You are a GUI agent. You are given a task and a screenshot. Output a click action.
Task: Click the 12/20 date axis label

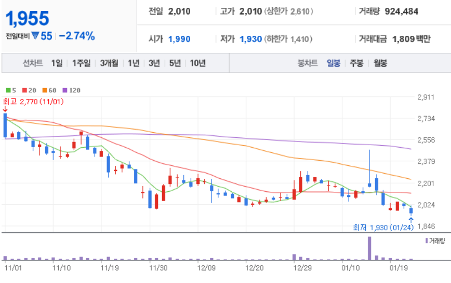pos(254,268)
